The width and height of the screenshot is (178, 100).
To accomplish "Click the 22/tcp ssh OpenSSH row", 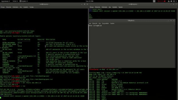I will coord(119,83).
